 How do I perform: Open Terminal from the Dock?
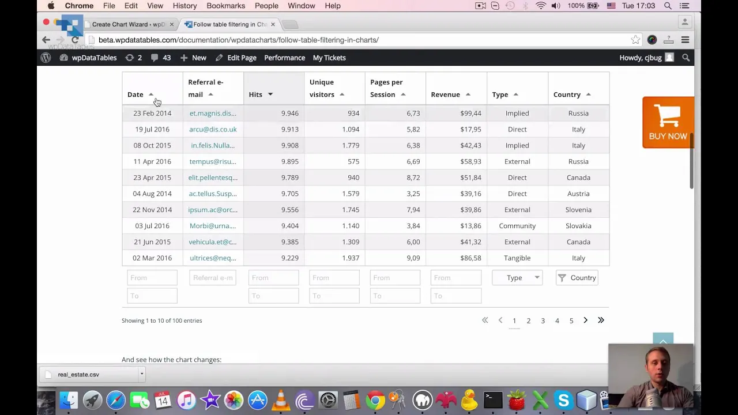[x=493, y=400]
